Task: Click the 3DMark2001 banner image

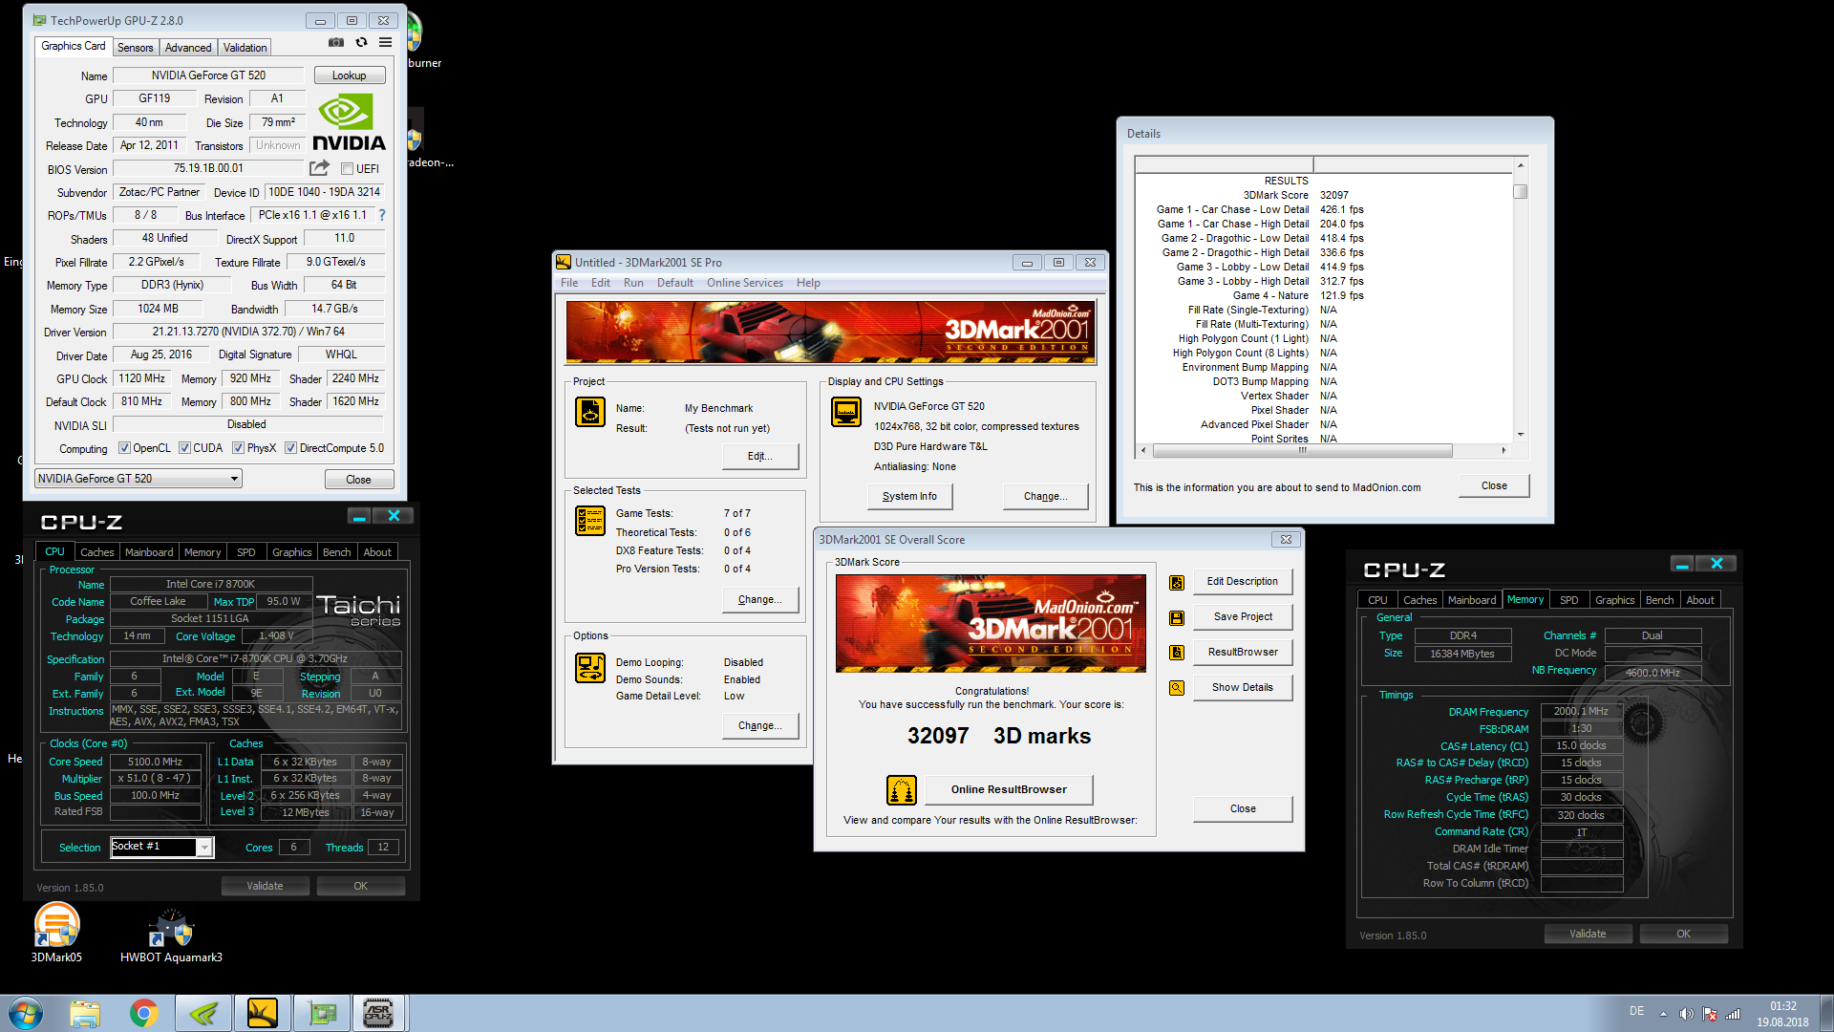Action: [830, 332]
